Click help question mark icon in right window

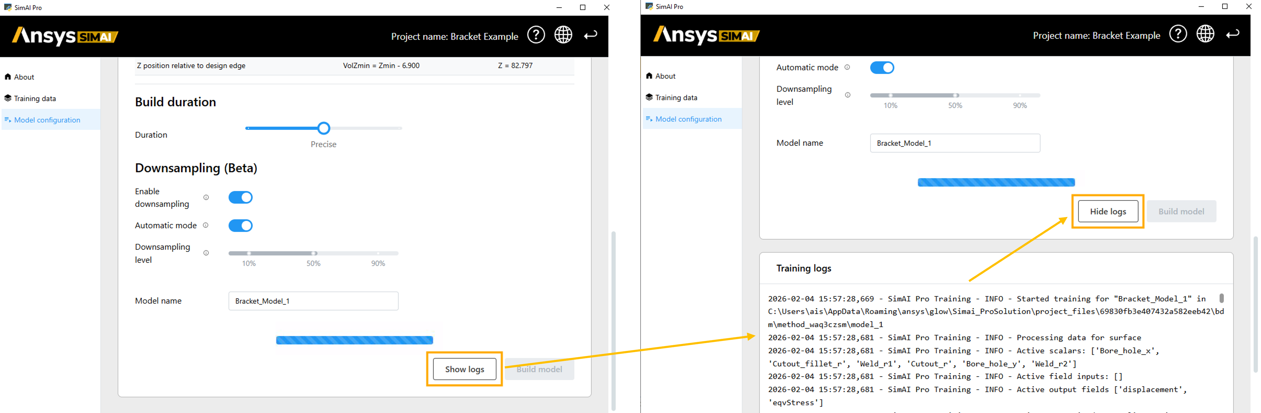(1178, 34)
